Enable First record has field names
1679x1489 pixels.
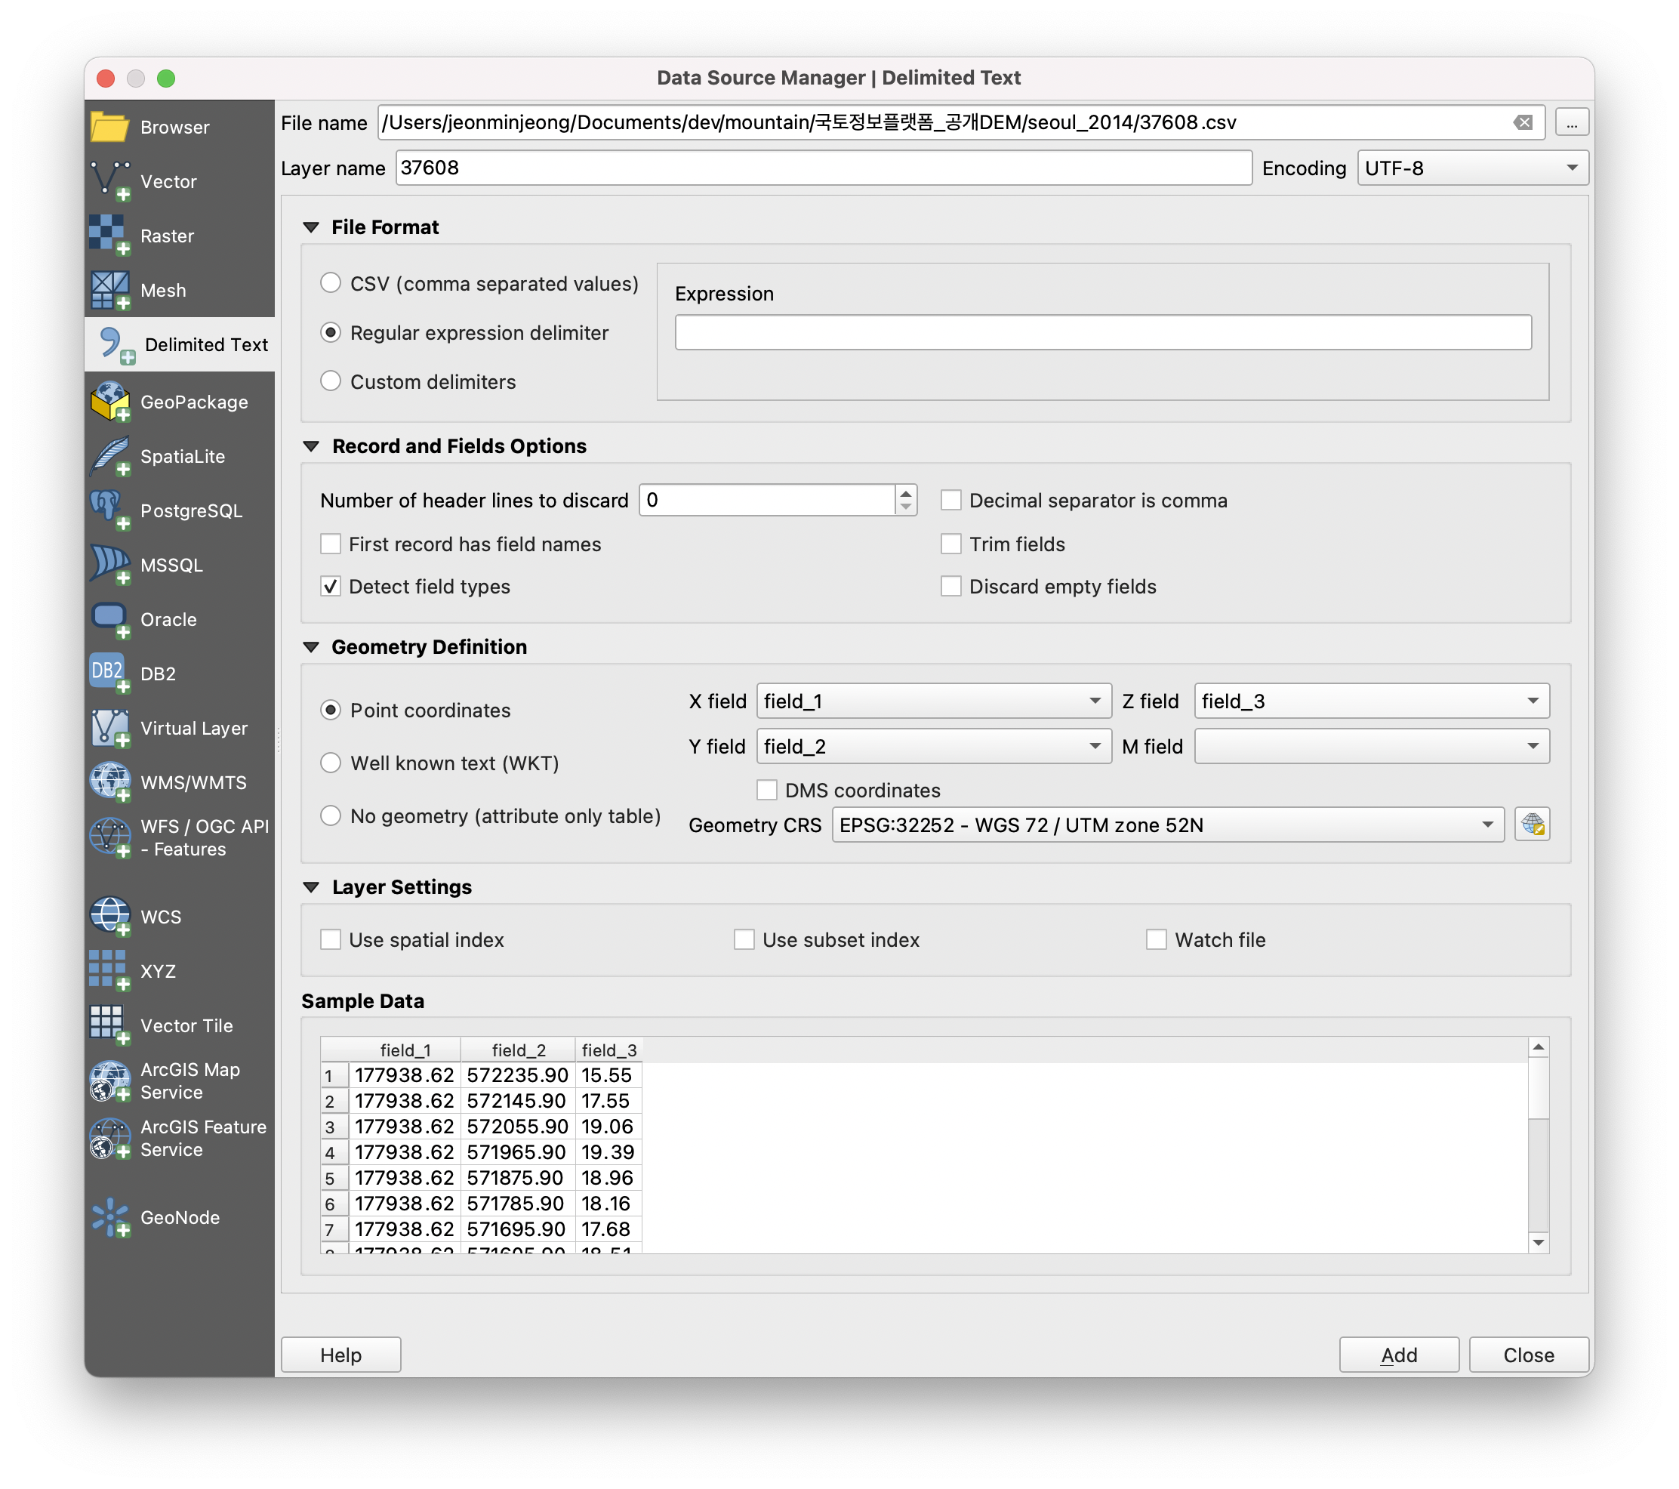pyautogui.click(x=330, y=544)
